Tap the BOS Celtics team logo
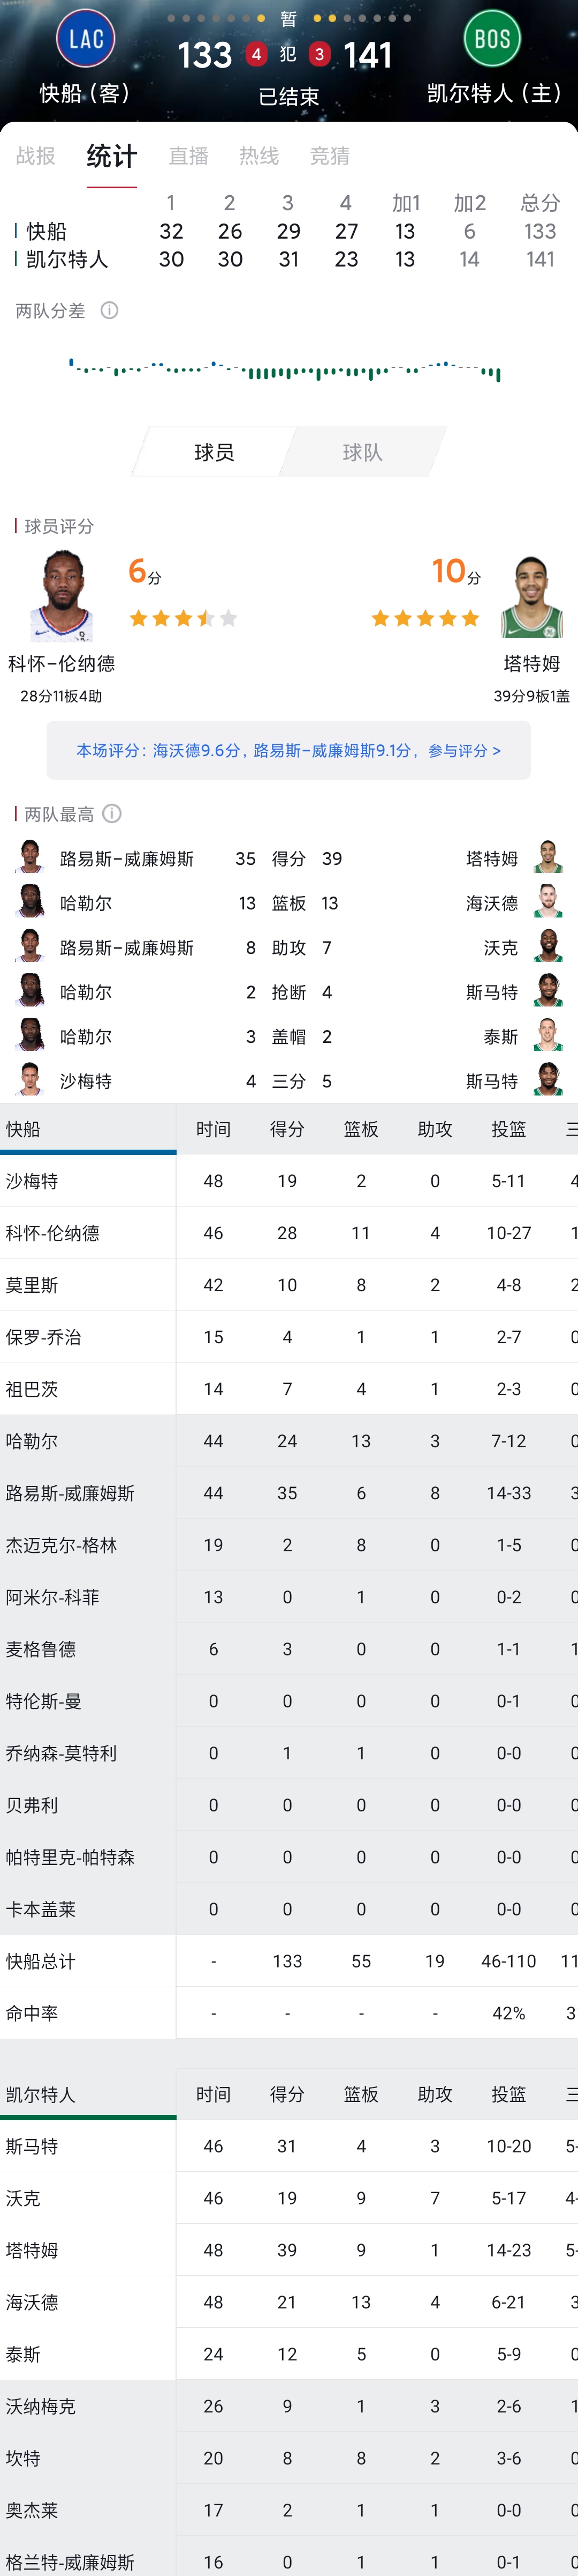The image size is (578, 2576). pyautogui.click(x=492, y=39)
